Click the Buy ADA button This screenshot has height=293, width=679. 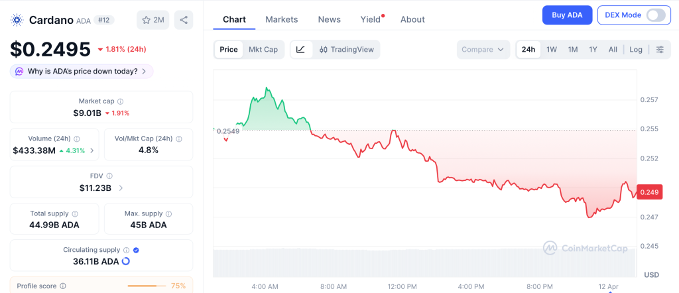(x=567, y=15)
